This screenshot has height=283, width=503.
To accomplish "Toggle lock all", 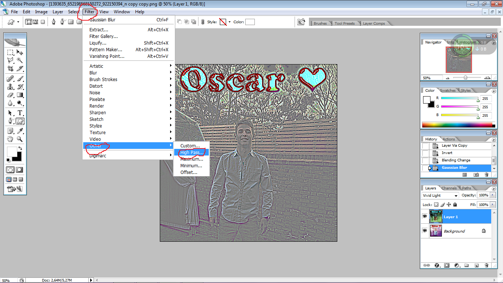I will pyautogui.click(x=455, y=205).
